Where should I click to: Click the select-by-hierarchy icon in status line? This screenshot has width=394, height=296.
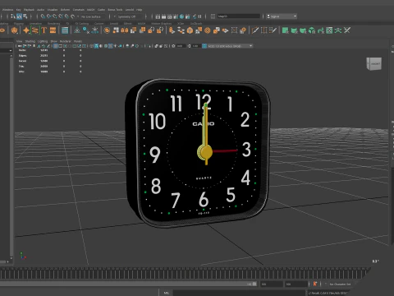(x=13, y=16)
